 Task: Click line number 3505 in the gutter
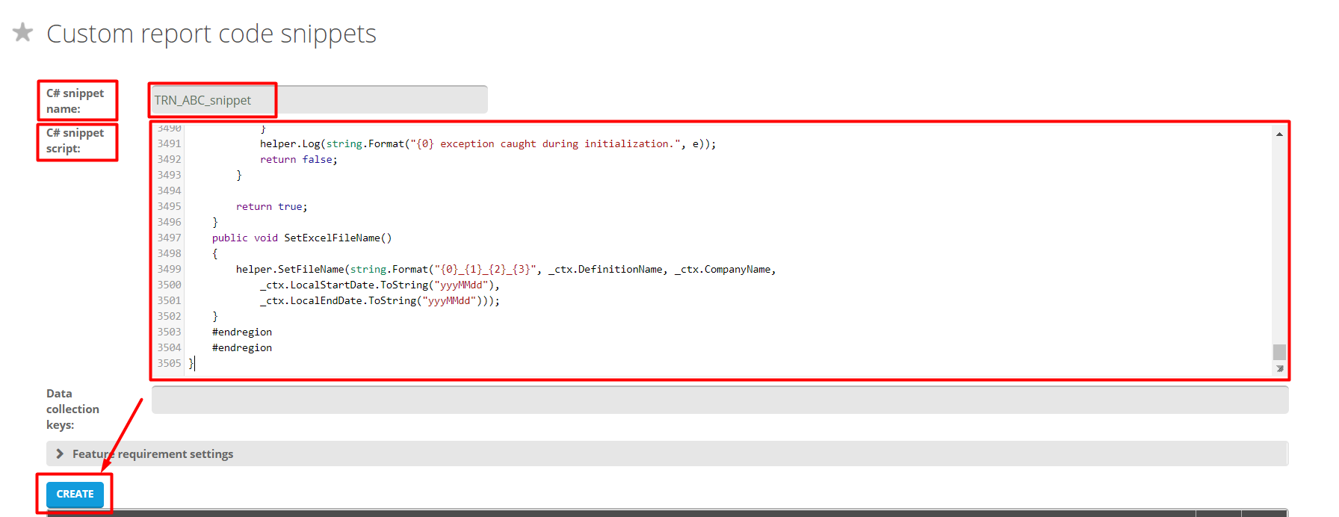(x=169, y=363)
